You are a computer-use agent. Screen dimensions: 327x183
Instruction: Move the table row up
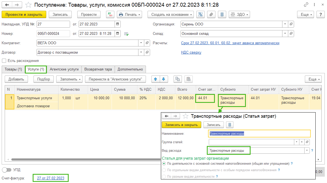156,79
